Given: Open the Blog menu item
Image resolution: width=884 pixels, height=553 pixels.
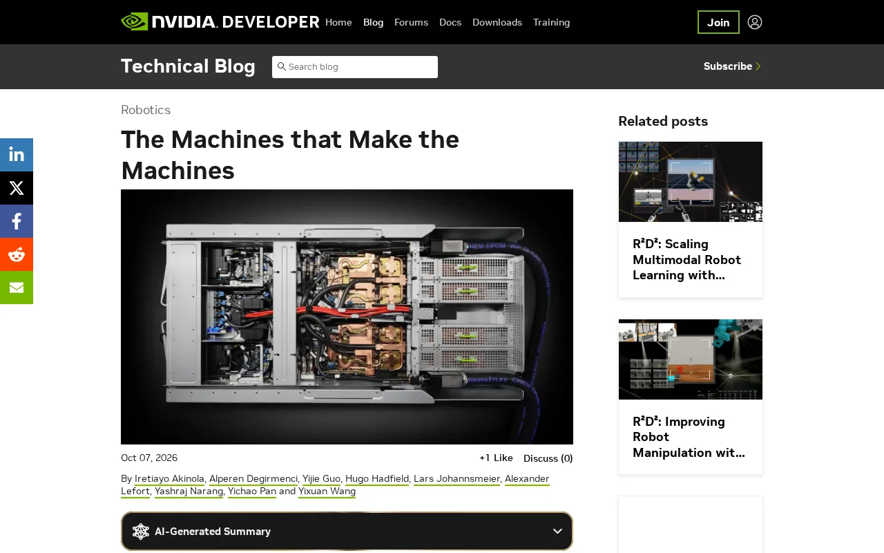Looking at the screenshot, I should coord(373,22).
